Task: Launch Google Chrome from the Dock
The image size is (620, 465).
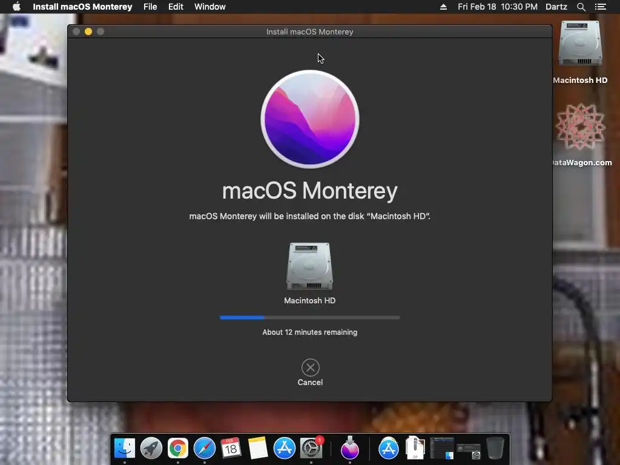Action: point(178,448)
